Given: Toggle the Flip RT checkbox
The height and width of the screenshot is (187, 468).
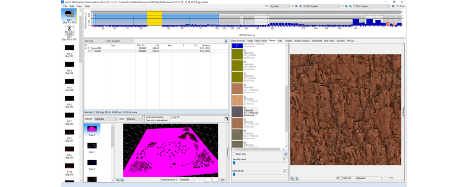Looking at the screenshot, I should (x=171, y=117).
